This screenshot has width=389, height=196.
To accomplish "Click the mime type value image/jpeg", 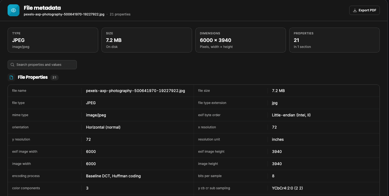I will pos(96,115).
